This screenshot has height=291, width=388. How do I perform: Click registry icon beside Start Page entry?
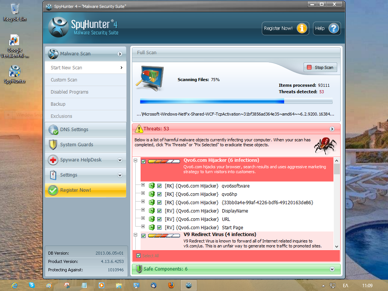152,227
